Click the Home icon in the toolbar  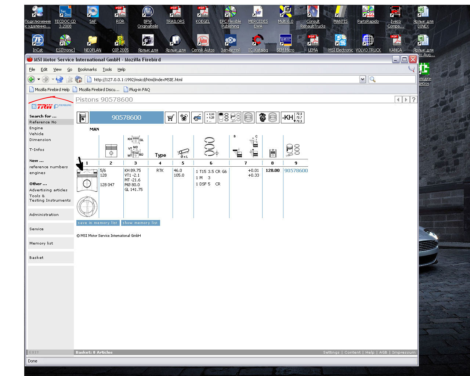pyautogui.click(x=79, y=79)
